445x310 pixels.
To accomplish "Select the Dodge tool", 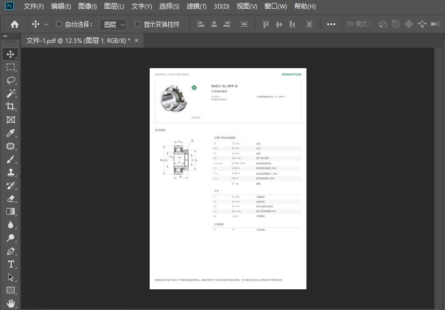I will coord(11,238).
